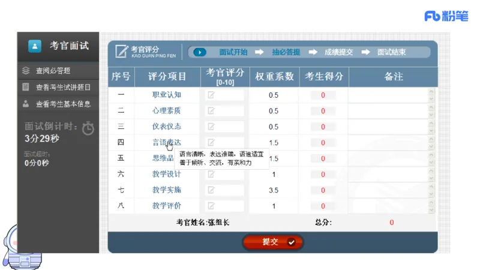Click the weight value 0.5 for 心理素质
480x270 pixels.
point(274,111)
